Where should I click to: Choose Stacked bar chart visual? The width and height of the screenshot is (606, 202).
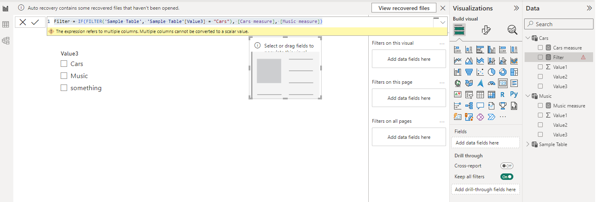pyautogui.click(x=458, y=50)
